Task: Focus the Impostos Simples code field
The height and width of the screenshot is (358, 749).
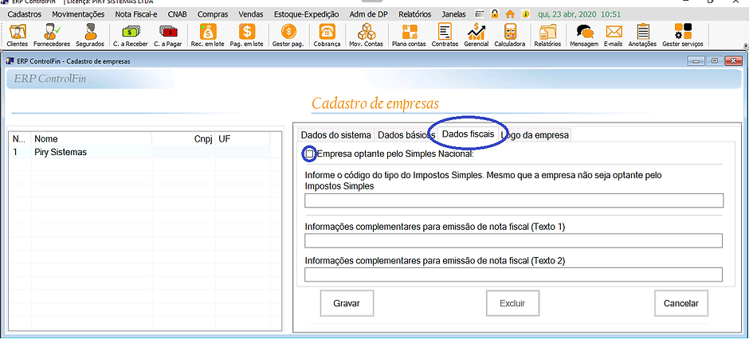Action: pos(514,200)
